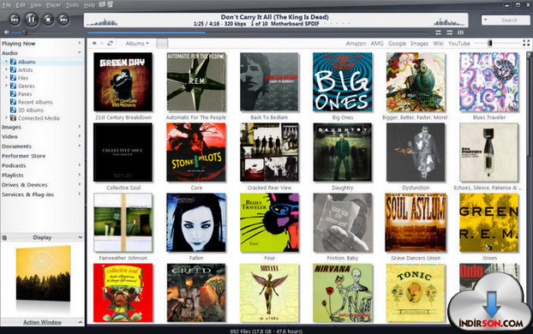
Task: Open the Albums view dropdown
Action: (137, 44)
